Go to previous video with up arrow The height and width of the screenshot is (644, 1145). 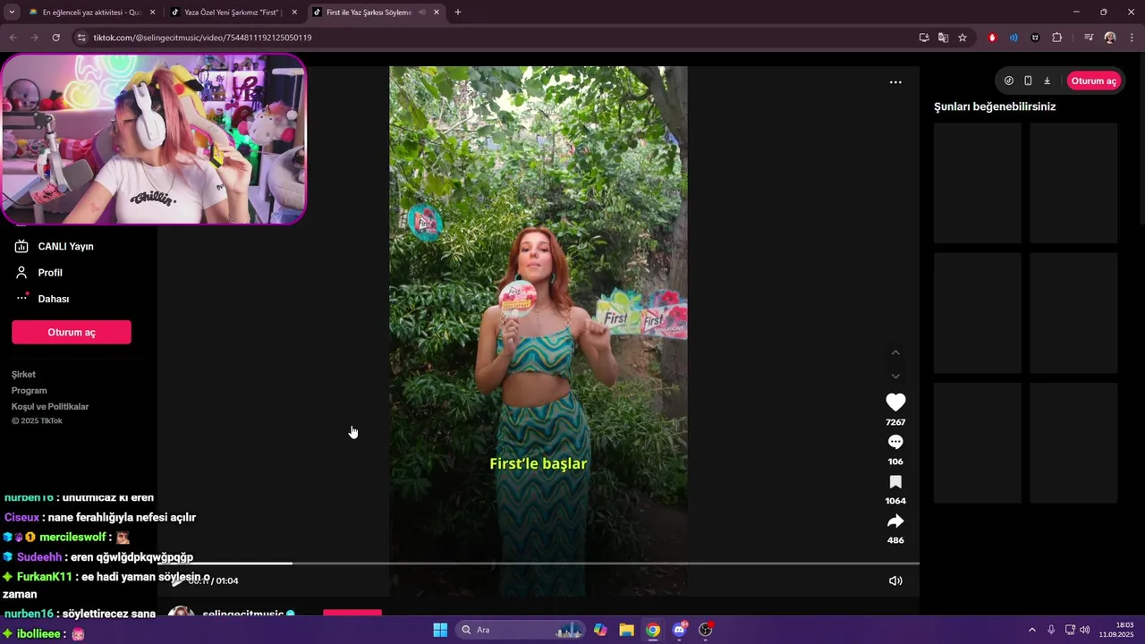click(x=895, y=352)
